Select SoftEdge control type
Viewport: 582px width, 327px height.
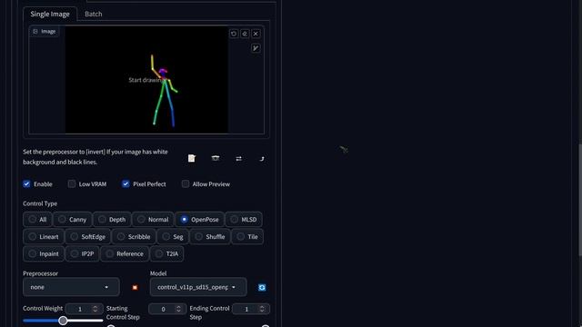coord(88,236)
